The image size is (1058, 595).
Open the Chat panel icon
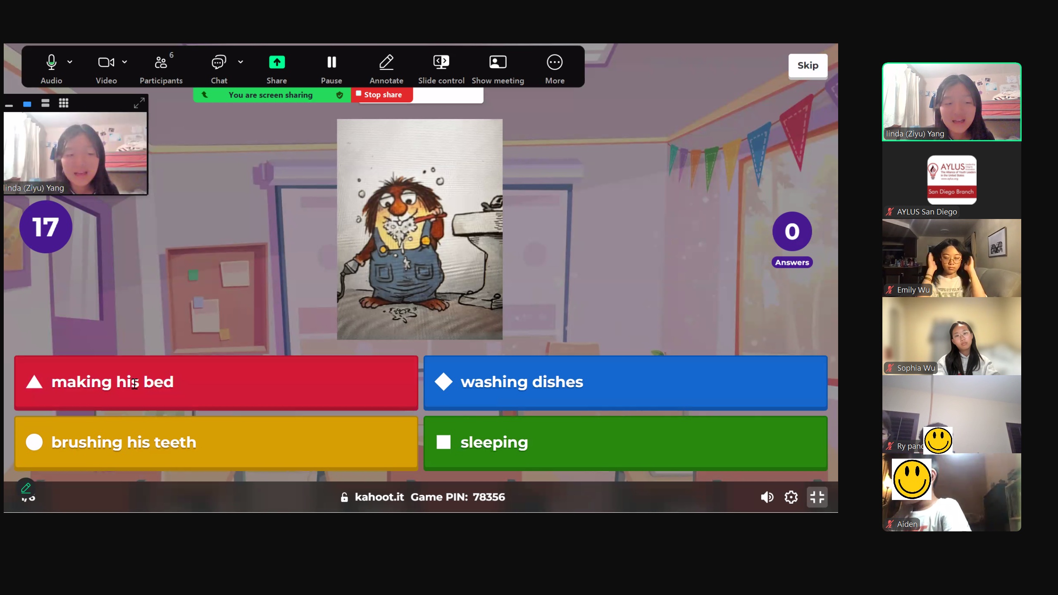(219, 63)
